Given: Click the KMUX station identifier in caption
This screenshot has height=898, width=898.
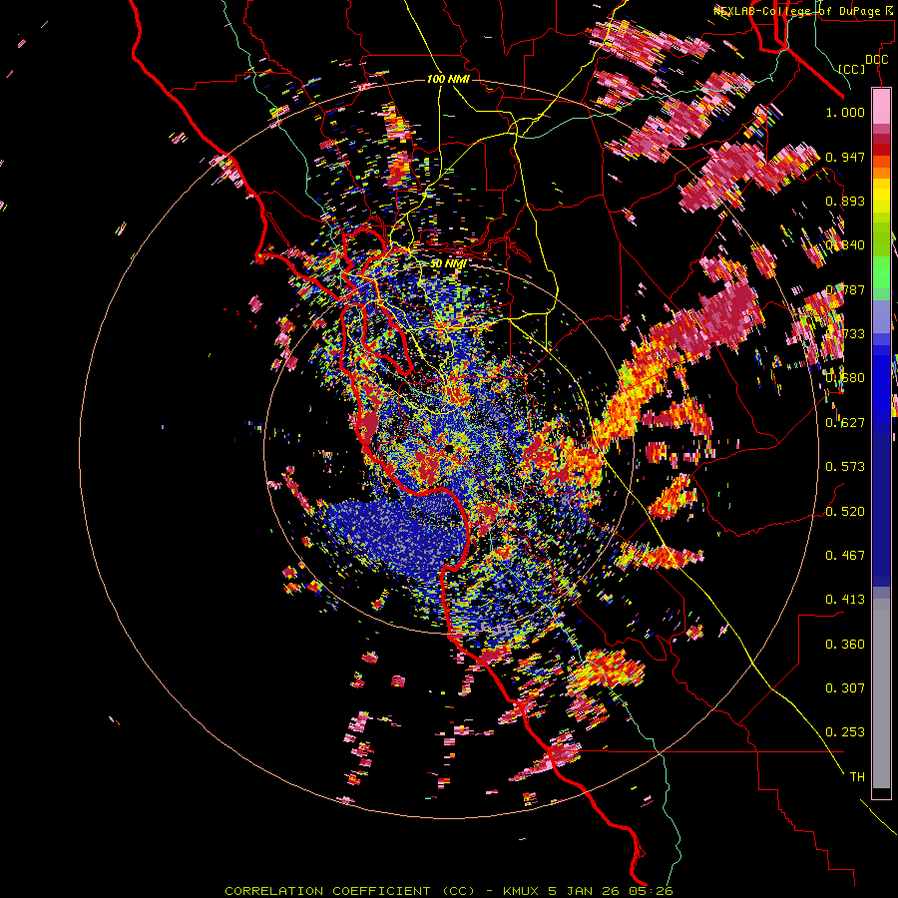Looking at the screenshot, I should [522, 891].
